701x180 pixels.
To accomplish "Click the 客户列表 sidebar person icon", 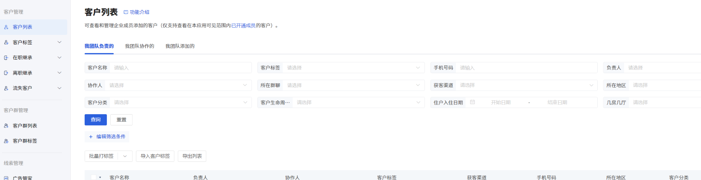I will (x=6, y=27).
